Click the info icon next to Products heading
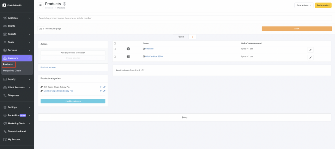 tap(64, 4)
